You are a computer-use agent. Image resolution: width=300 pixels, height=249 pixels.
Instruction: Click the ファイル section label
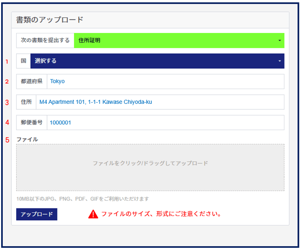27,139
